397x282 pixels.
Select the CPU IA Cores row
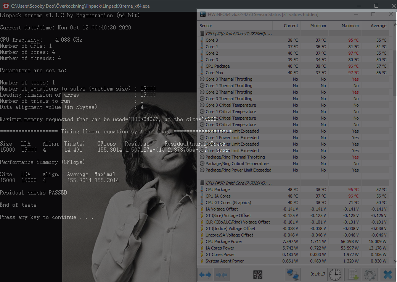point(293,196)
